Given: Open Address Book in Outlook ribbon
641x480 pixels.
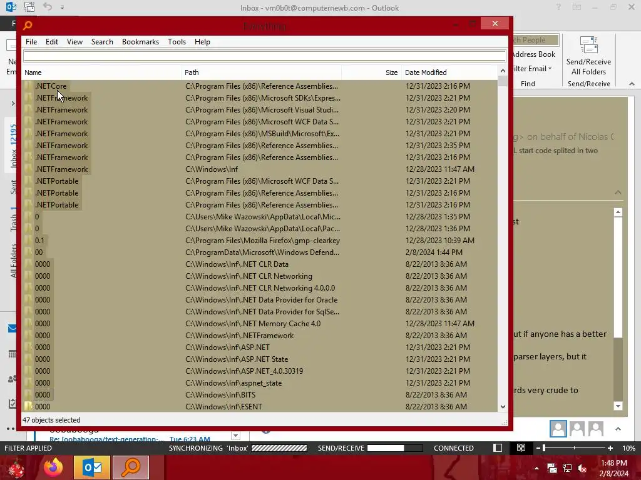Looking at the screenshot, I should click(534, 54).
